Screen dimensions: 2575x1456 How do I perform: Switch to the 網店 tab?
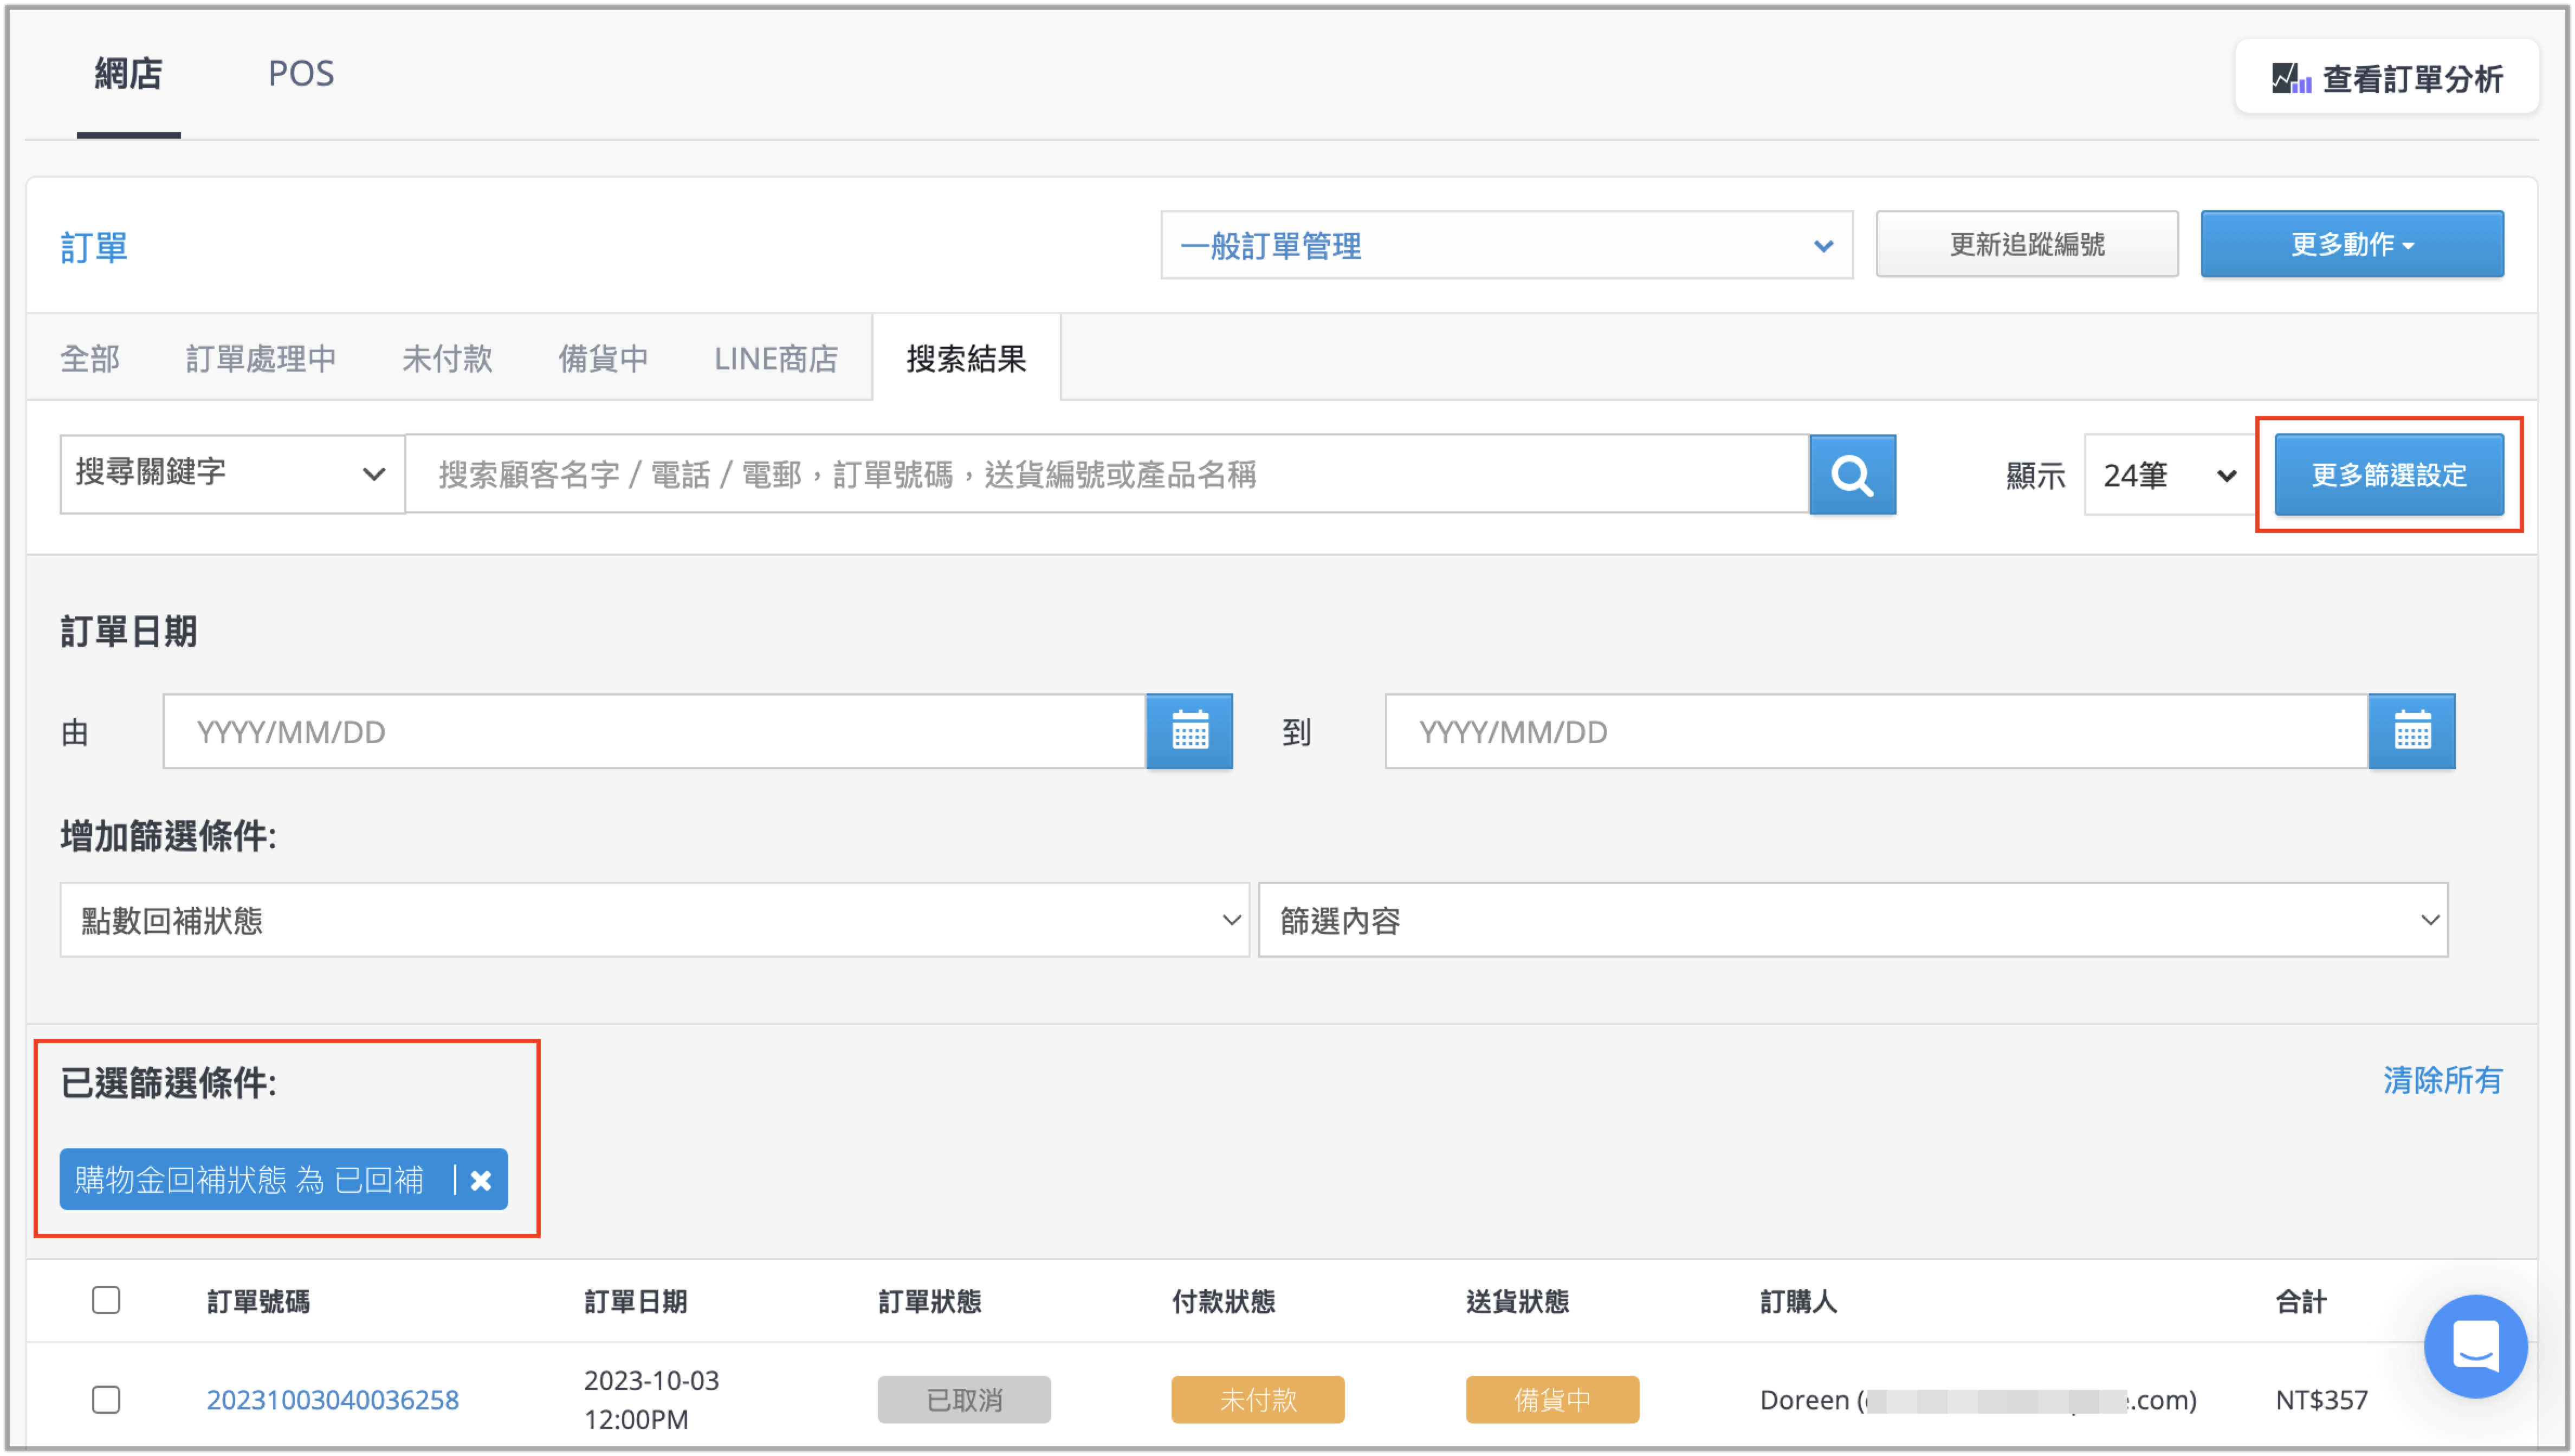pyautogui.click(x=128, y=74)
